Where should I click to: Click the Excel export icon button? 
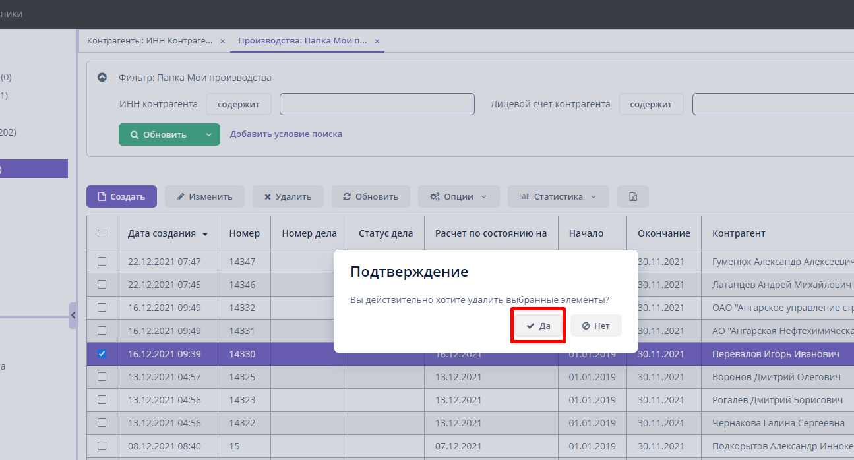click(x=632, y=196)
